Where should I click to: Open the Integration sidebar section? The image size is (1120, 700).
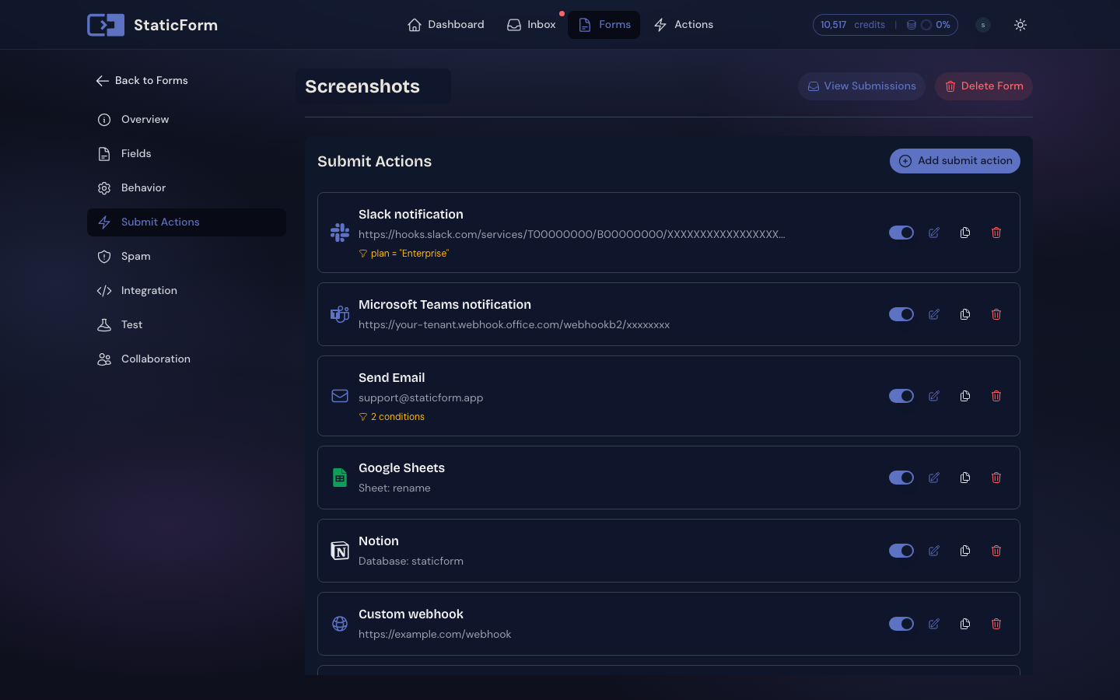[187, 291]
